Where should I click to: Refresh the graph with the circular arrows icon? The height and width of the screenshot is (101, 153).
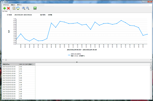click(18, 8)
